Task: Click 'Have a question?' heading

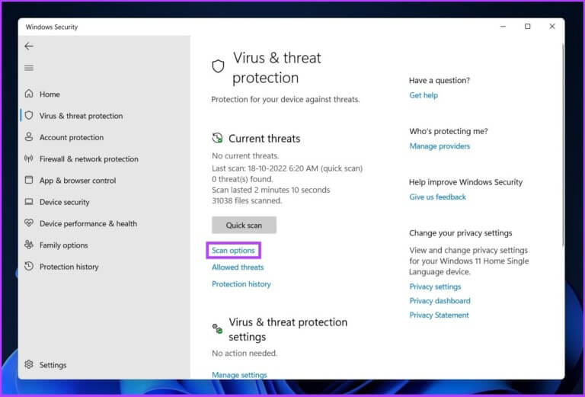Action: coord(439,80)
